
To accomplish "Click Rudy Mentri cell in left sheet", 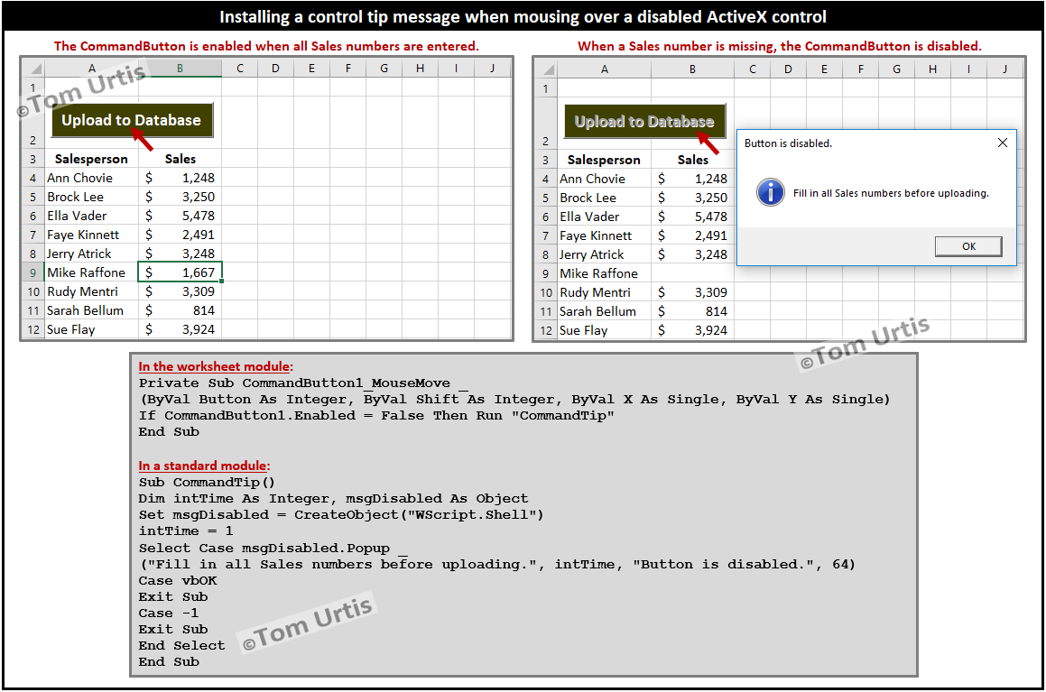I will [91, 291].
